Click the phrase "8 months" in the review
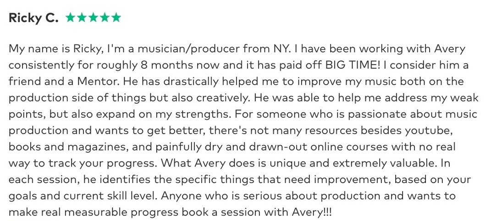 click(x=181, y=65)
